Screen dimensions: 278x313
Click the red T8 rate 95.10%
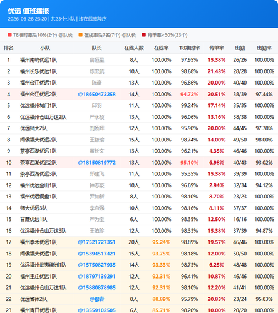point(190,163)
